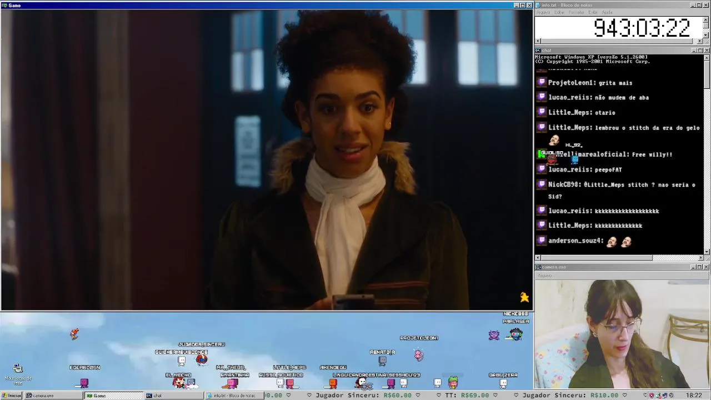Click the Microsoft Windows XP version header text
This screenshot has width=711, height=400.
tap(591, 57)
